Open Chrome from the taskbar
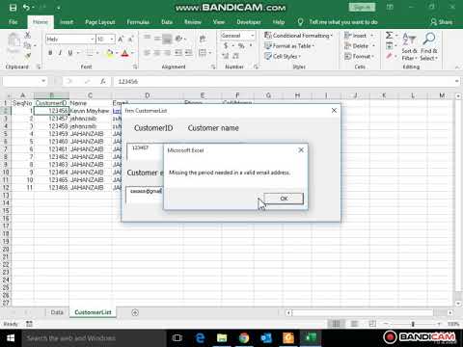This screenshot has height=347, width=463. pyautogui.click(x=244, y=337)
